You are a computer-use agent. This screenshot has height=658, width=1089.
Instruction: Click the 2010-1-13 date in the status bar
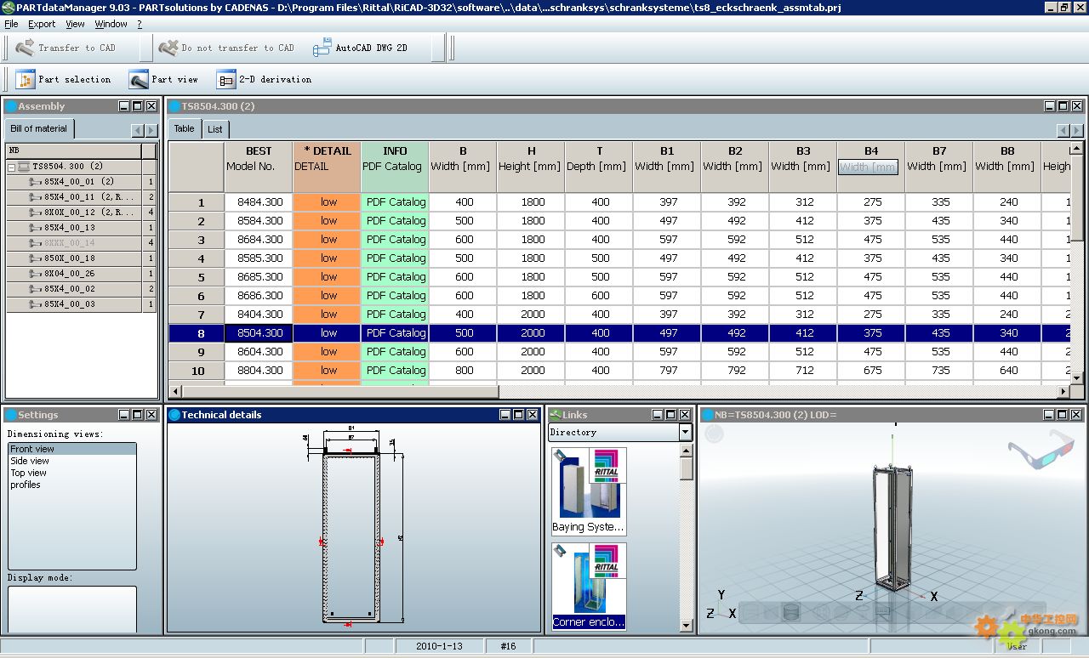(x=439, y=646)
